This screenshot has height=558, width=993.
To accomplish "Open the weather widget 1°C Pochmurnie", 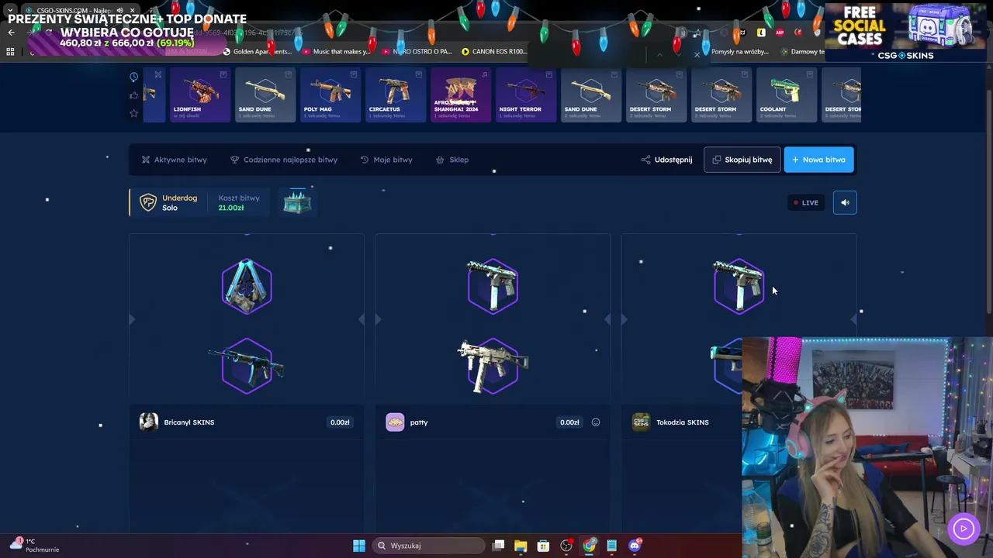I will pyautogui.click(x=34, y=546).
